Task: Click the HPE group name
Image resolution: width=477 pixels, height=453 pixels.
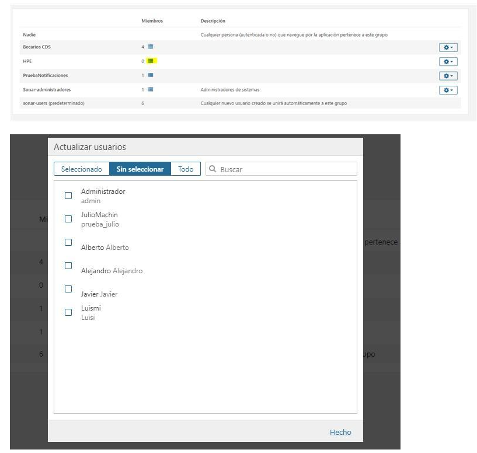Action: (x=27, y=61)
